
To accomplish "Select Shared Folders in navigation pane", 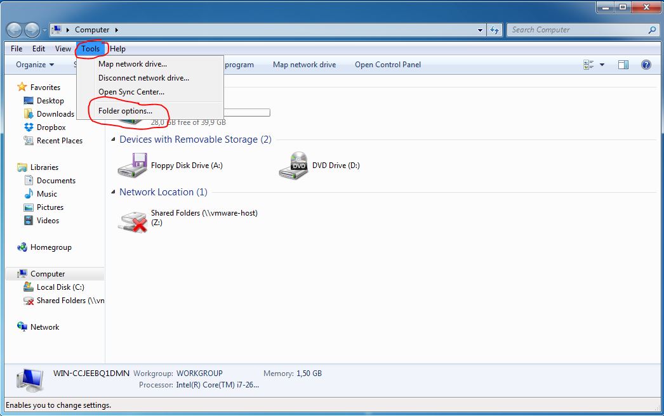I will click(63, 301).
